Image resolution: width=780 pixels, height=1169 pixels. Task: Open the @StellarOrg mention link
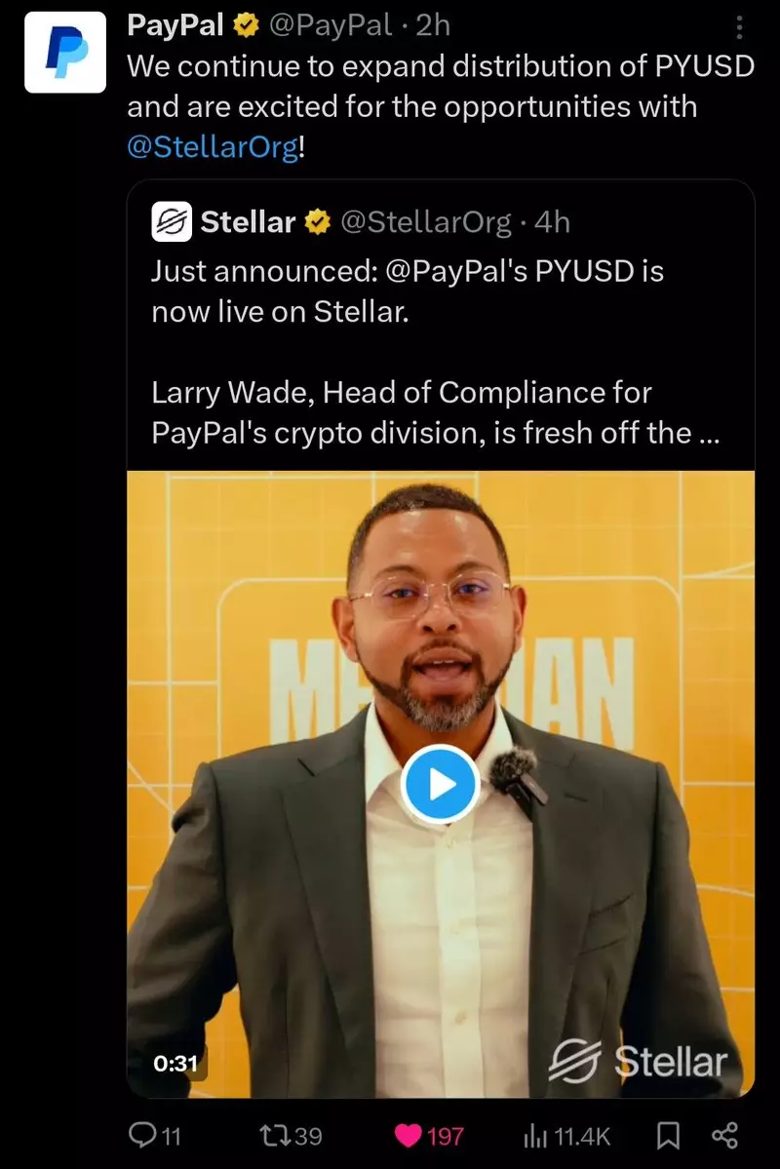coord(213,146)
